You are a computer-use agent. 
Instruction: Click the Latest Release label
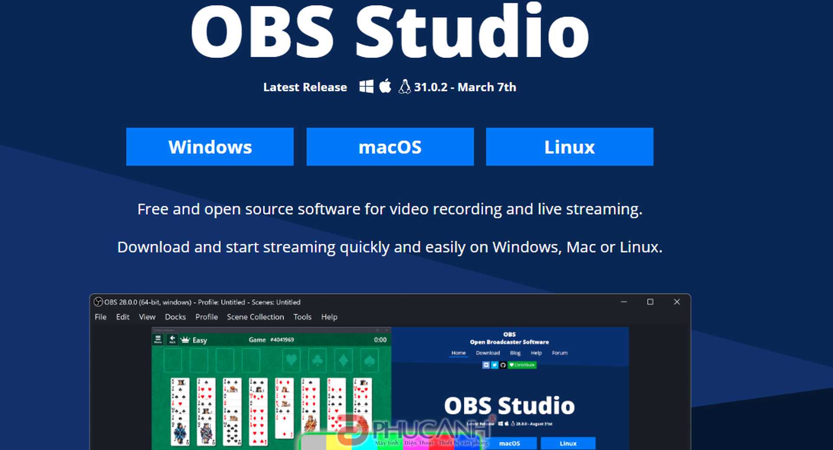click(305, 87)
